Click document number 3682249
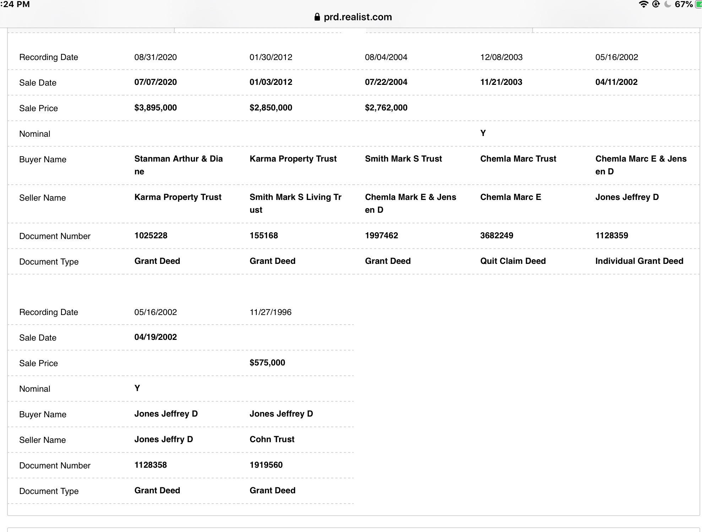Screen dimensions: 702x532 pos(497,235)
